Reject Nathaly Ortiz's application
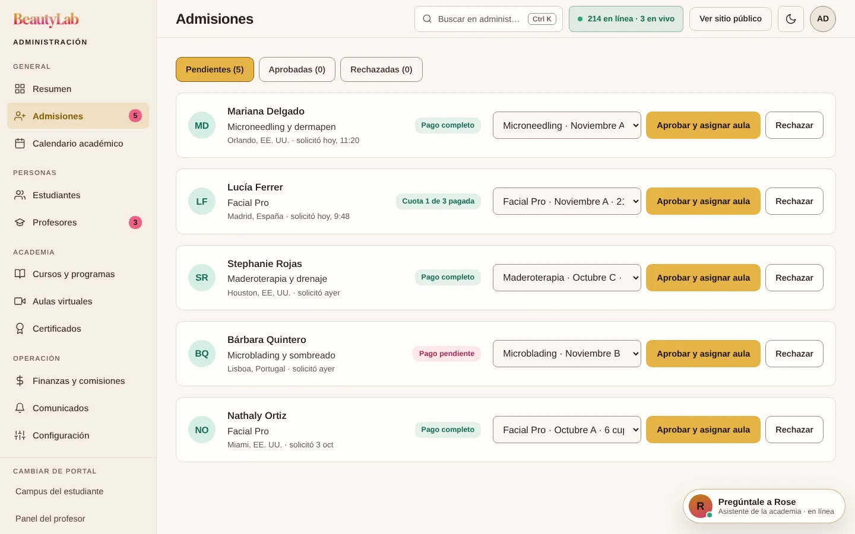The width and height of the screenshot is (855, 534). [794, 430]
